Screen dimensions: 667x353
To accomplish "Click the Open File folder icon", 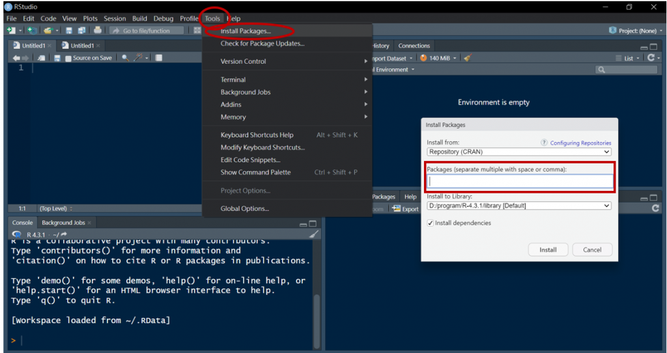I will (x=48, y=31).
